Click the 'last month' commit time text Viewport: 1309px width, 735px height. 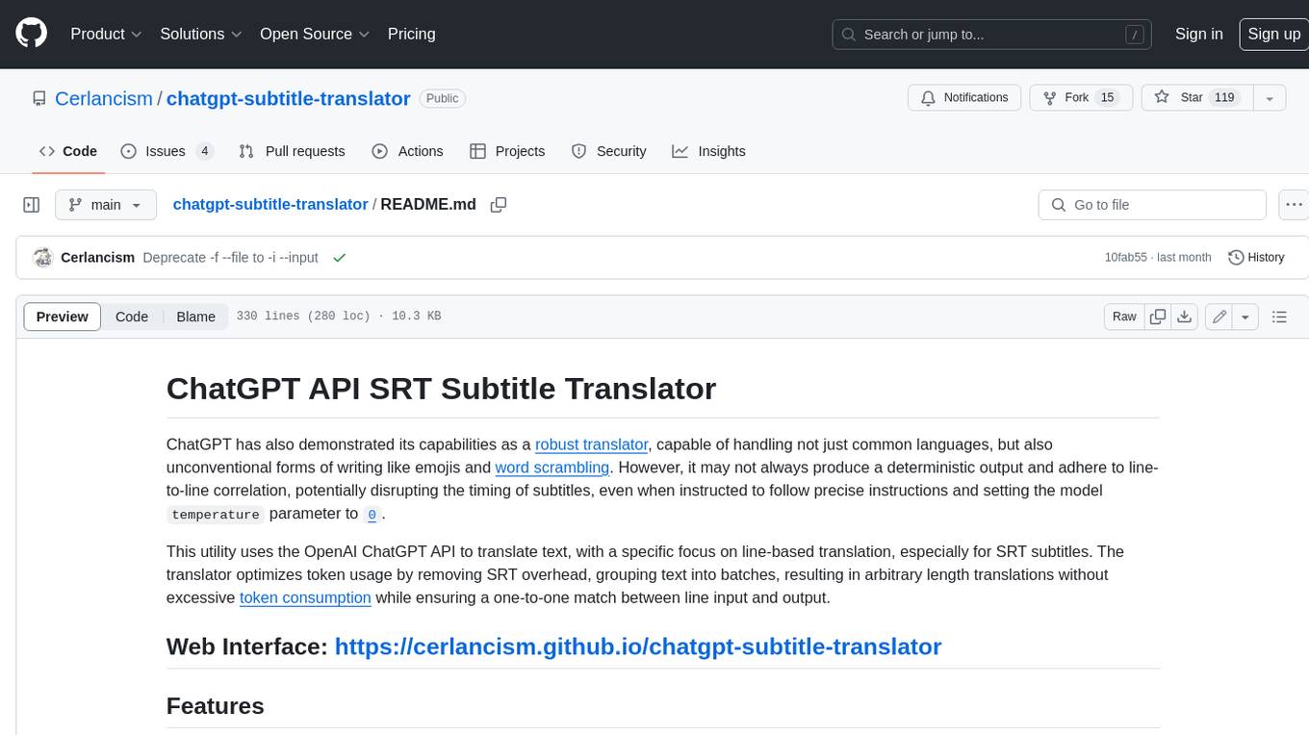tap(1184, 258)
